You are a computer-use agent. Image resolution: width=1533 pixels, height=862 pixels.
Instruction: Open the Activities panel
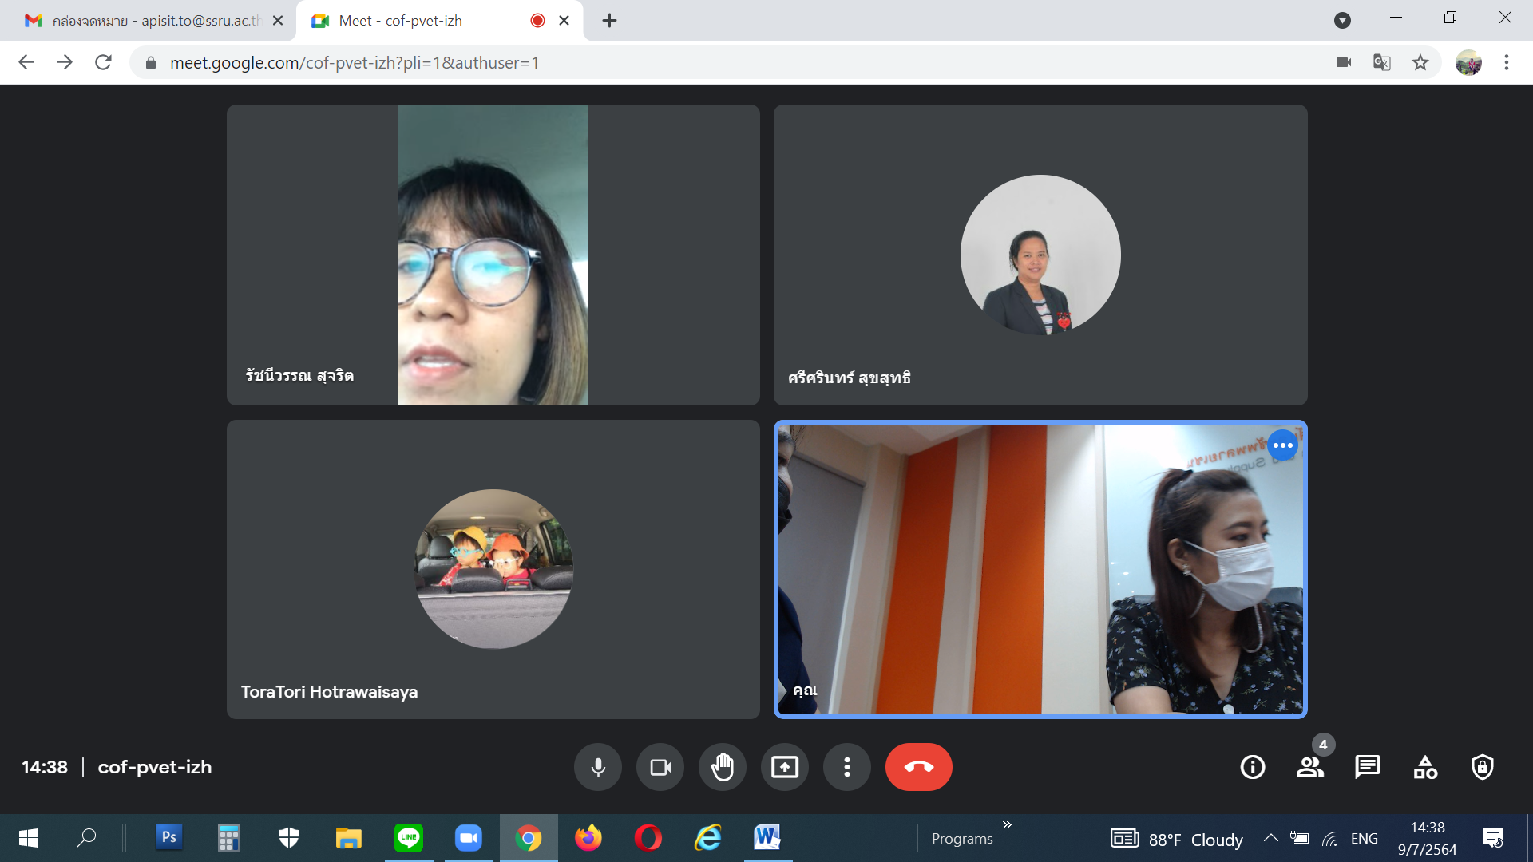tap(1425, 767)
